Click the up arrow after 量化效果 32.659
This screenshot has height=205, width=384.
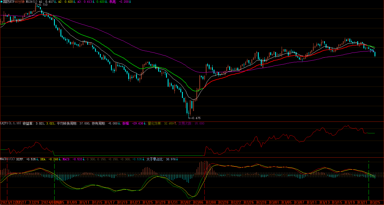pos(175,123)
